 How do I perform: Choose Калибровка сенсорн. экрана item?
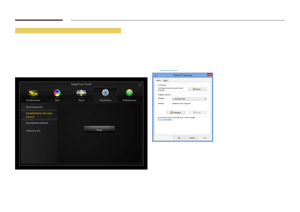coord(39,115)
